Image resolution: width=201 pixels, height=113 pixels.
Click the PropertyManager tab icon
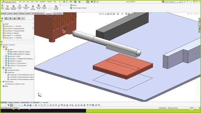pos(6,19)
